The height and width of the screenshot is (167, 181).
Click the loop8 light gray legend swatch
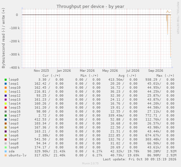6,143
